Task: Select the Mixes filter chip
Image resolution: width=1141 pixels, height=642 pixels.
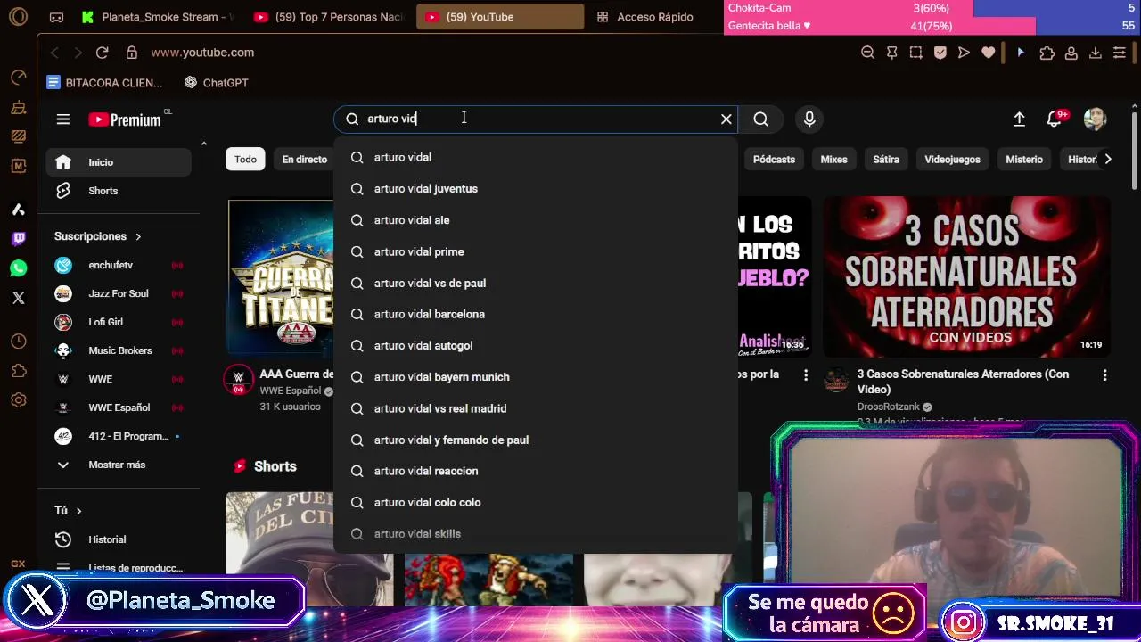Action: (x=833, y=160)
